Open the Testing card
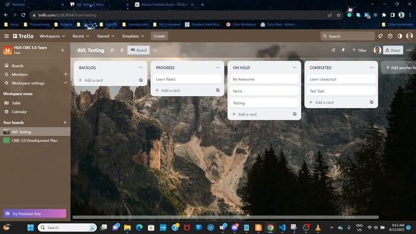Viewport: 416px width, 234px height. coord(265,103)
